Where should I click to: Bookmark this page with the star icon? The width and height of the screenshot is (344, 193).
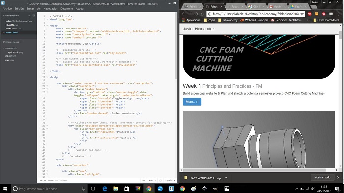pyautogui.click(x=302, y=14)
